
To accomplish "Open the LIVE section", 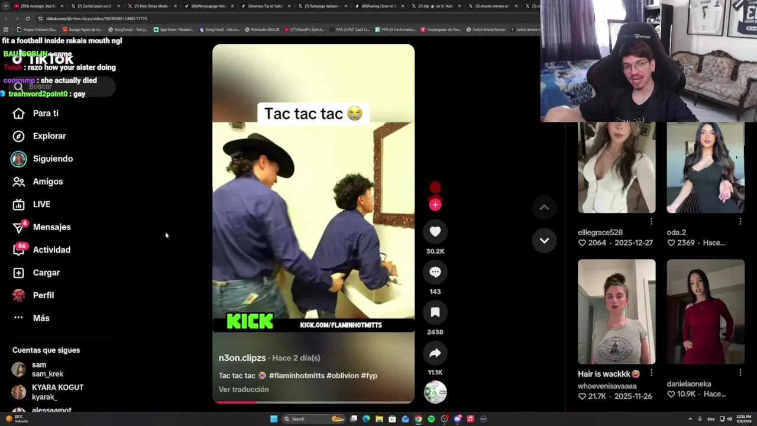I will [31, 204].
